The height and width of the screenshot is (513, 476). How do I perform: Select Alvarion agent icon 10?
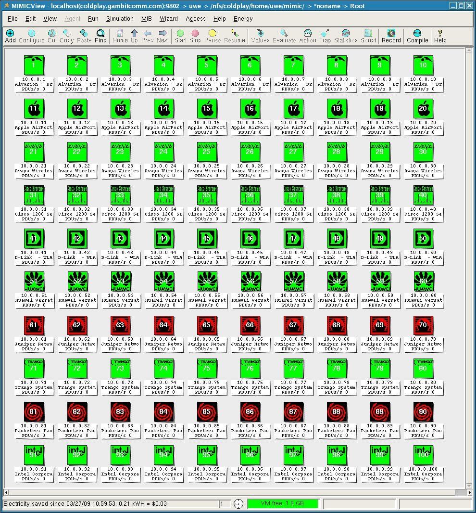[x=423, y=65]
